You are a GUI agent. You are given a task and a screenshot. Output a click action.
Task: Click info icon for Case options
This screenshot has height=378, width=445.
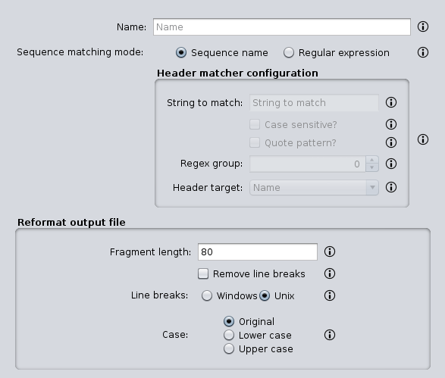330,335
